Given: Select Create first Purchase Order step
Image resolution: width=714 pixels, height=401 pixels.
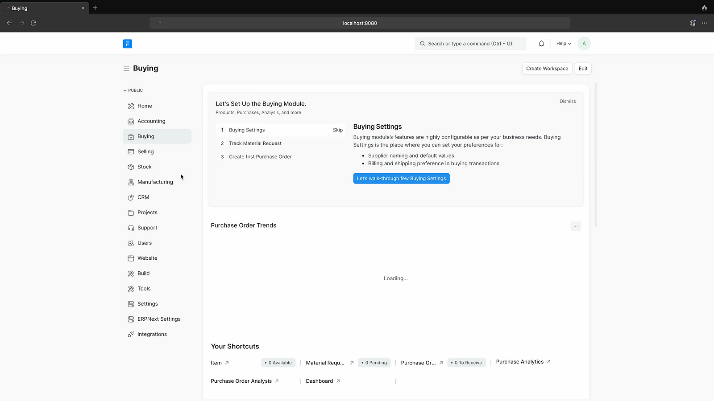Looking at the screenshot, I should tap(260, 157).
